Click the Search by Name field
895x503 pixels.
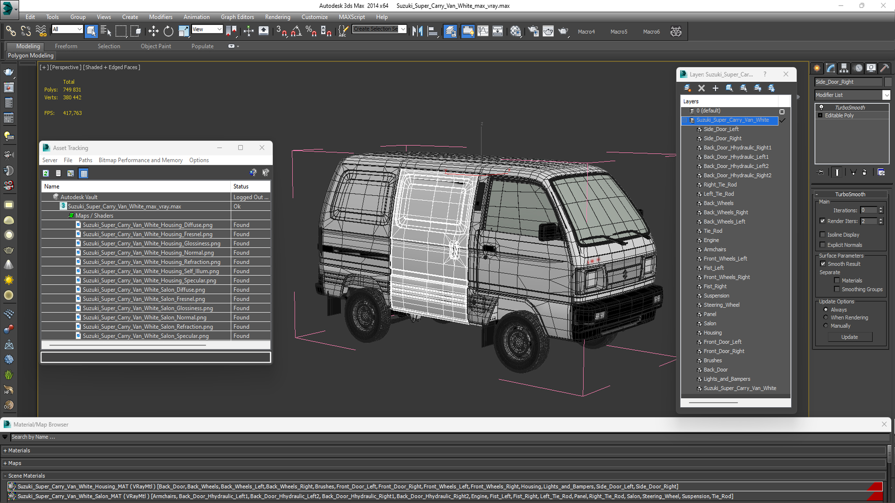[x=450, y=437]
